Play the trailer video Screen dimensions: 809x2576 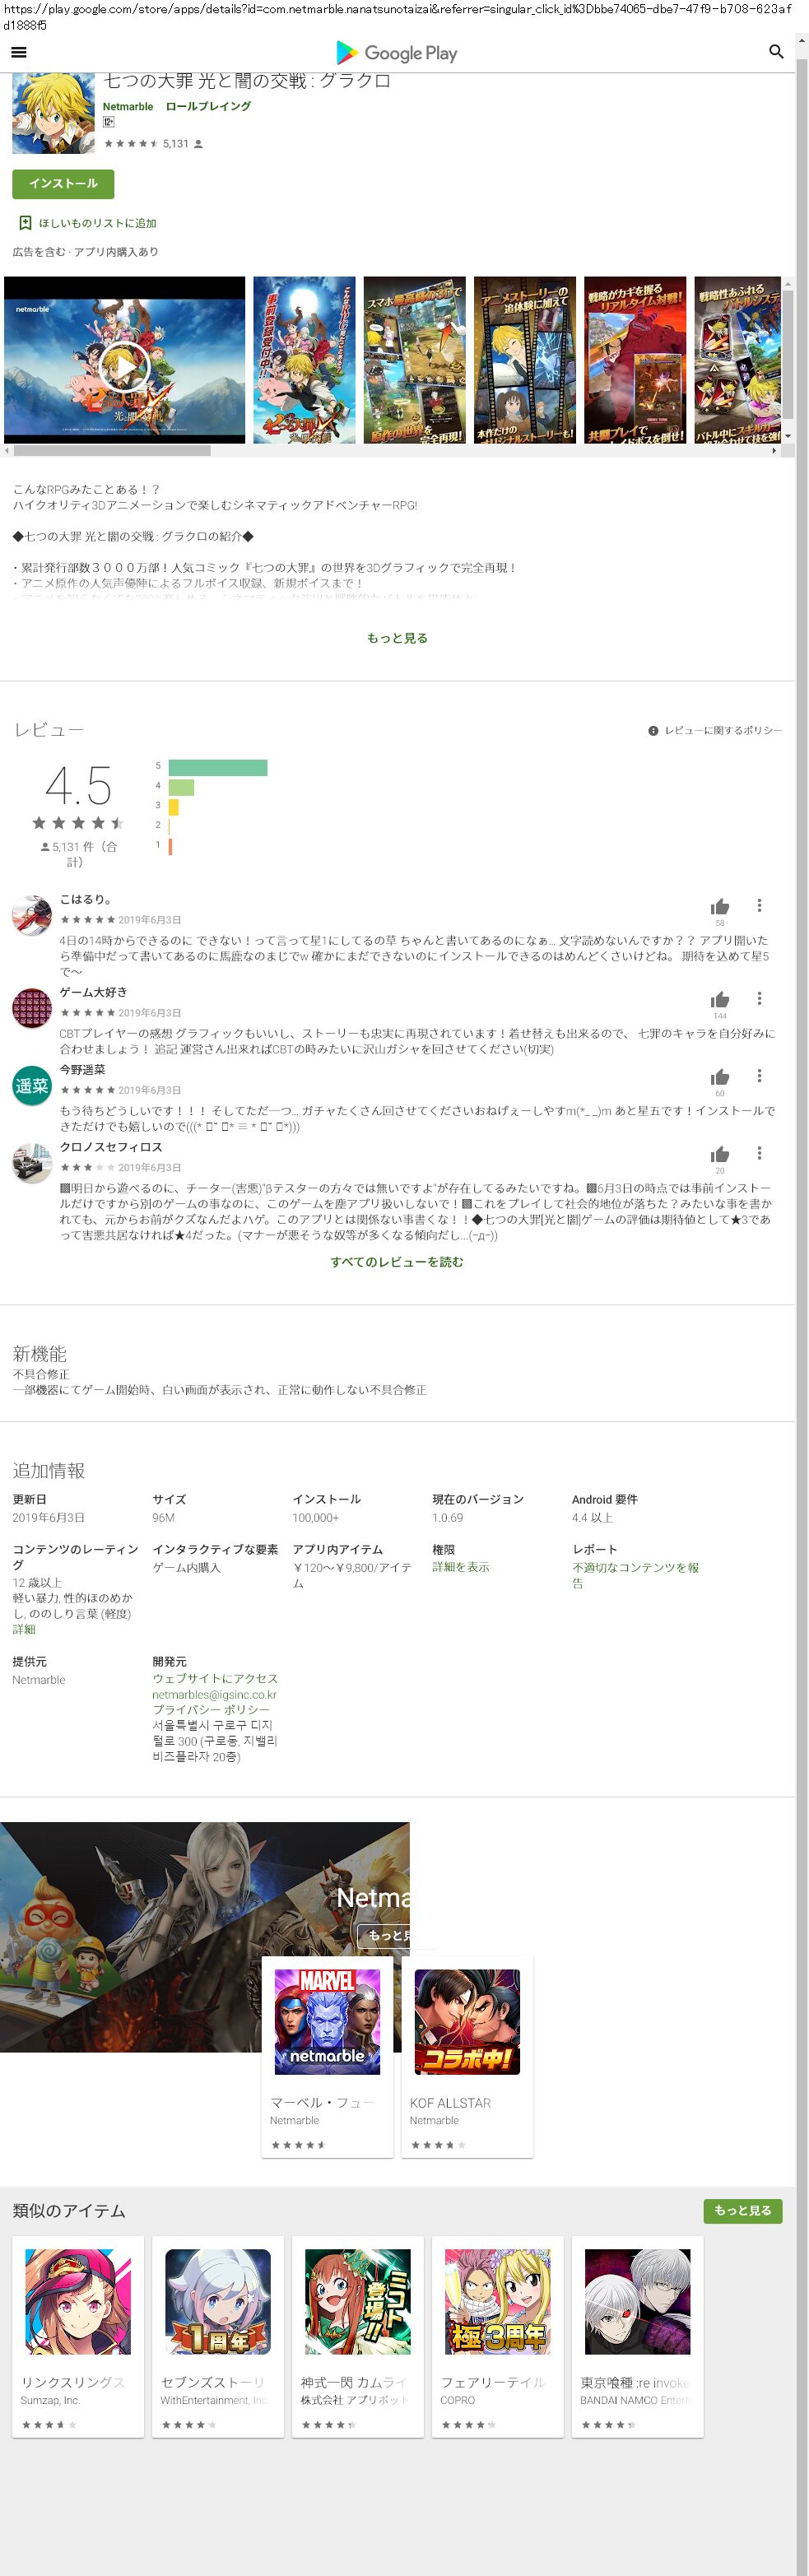click(x=124, y=367)
